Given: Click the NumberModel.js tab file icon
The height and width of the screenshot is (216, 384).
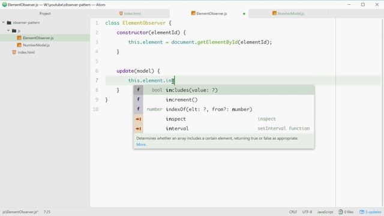Looking at the screenshot, I should click(274, 13).
